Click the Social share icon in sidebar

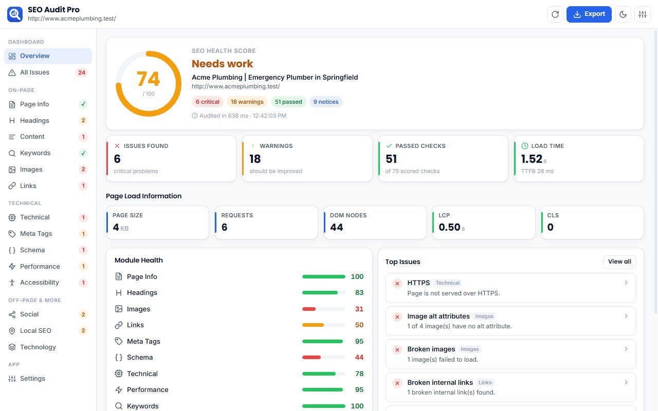pos(12,314)
